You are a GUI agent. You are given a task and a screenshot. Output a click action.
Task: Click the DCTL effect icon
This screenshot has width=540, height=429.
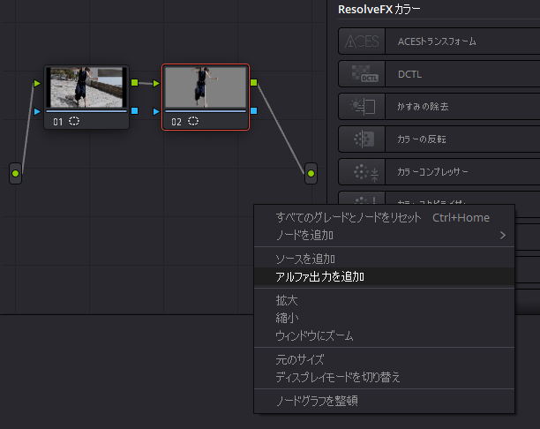[x=362, y=74]
